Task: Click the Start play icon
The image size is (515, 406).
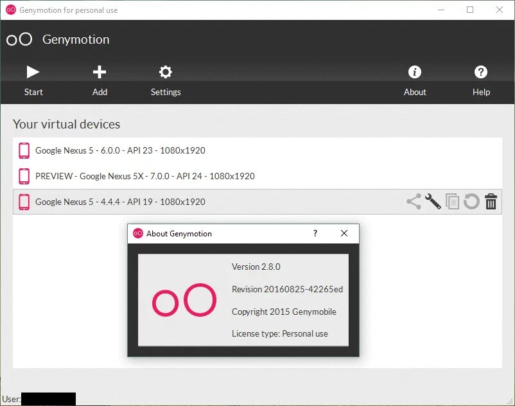Action: click(x=33, y=72)
